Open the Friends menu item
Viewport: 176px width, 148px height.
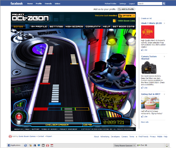(x=48, y=4)
